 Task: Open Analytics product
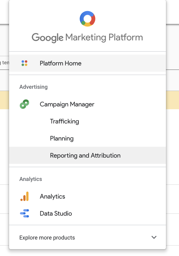coord(88,196)
